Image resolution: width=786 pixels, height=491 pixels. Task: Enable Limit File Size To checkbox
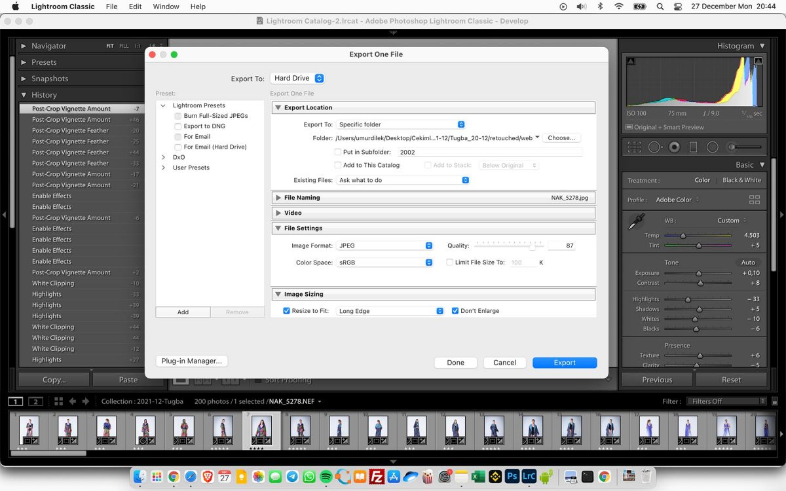[x=449, y=263]
